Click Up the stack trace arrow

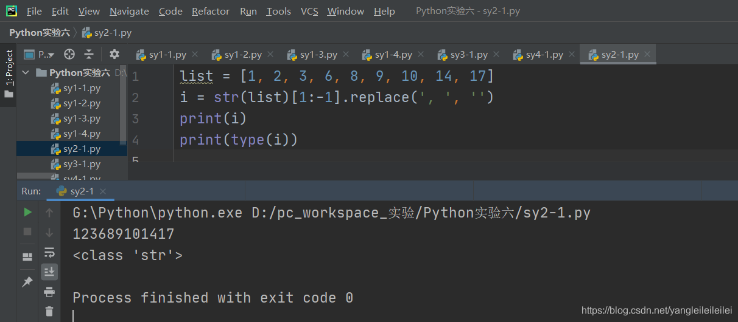tap(49, 212)
